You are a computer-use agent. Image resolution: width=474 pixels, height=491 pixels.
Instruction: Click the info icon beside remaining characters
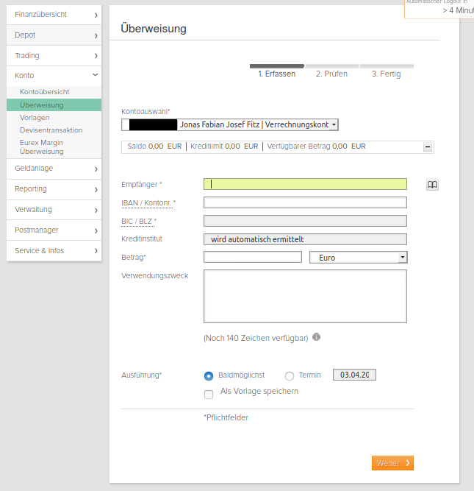(x=316, y=337)
